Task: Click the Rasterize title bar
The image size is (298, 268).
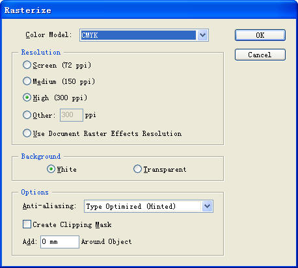Action: 149,10
